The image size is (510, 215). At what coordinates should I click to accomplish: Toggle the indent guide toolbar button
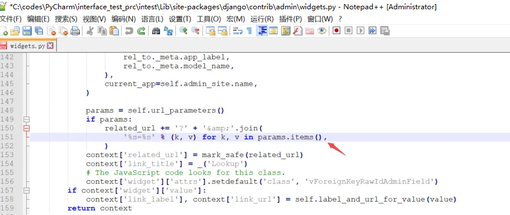click(x=262, y=31)
